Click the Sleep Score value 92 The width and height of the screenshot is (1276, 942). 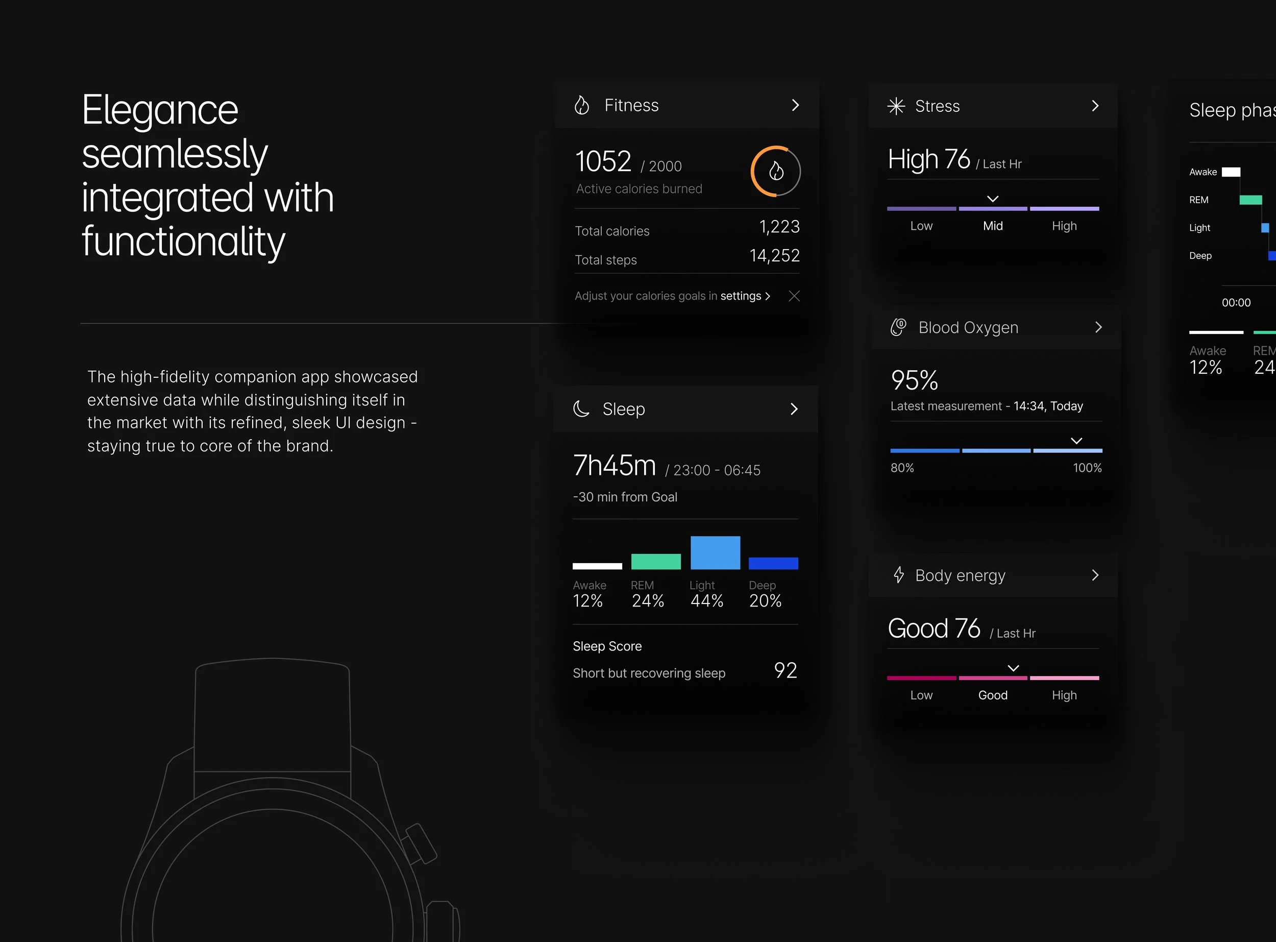pyautogui.click(x=785, y=670)
